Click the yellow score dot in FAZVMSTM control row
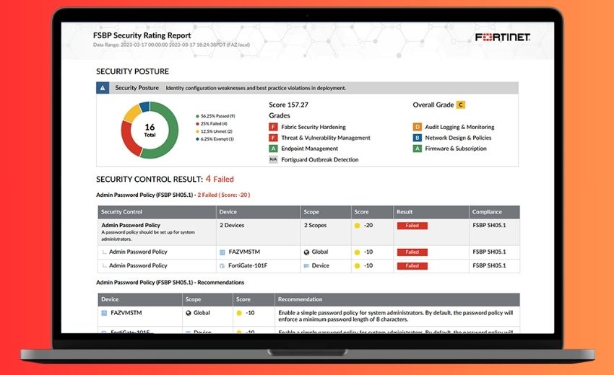Viewport: 614px width, 375px height. tap(357, 252)
